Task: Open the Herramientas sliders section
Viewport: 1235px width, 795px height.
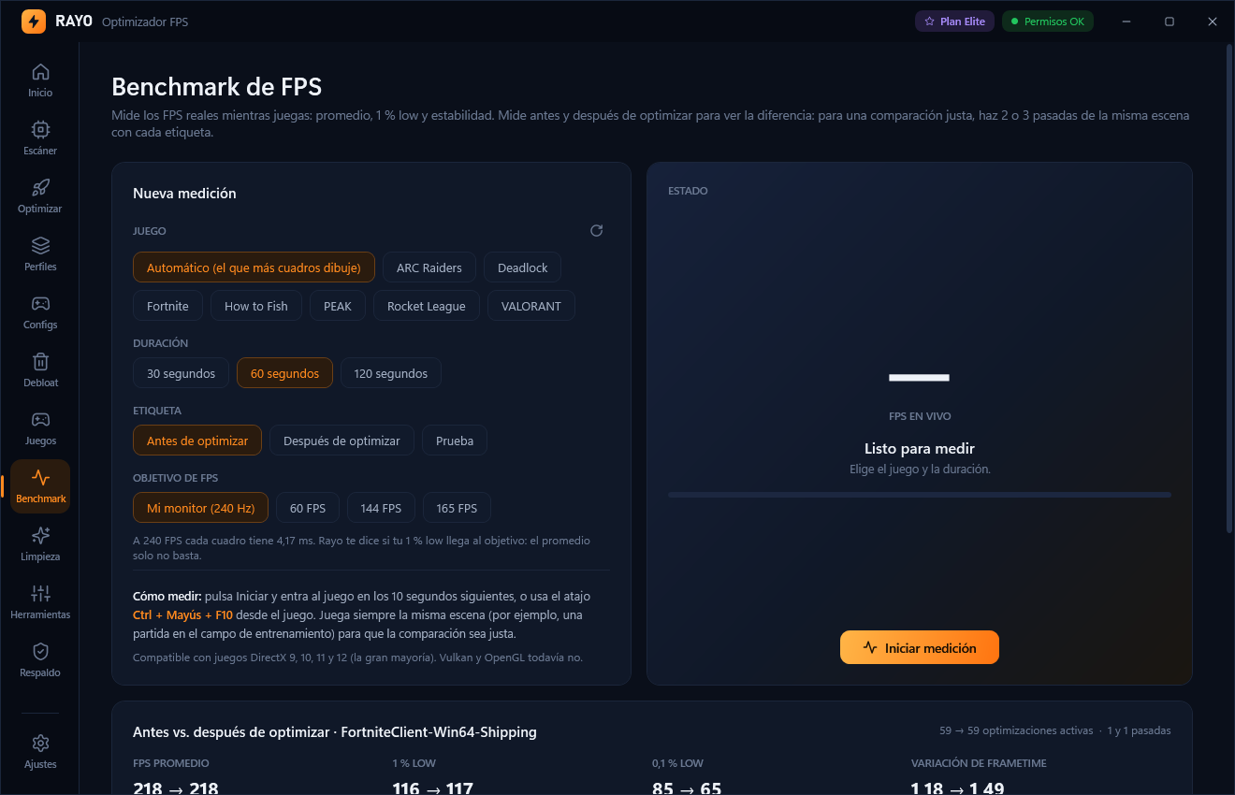Action: point(40,602)
